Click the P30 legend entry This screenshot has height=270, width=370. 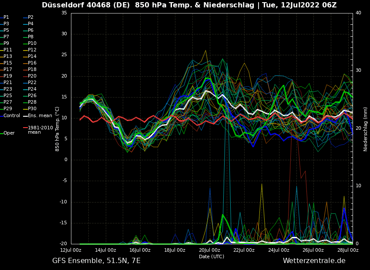[x=32, y=109]
